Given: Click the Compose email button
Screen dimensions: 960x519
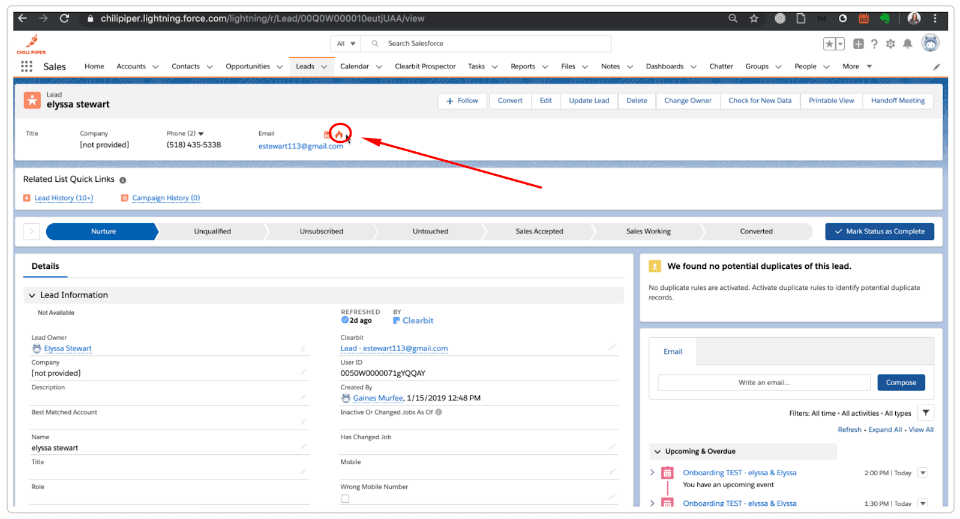Looking at the screenshot, I should [901, 383].
